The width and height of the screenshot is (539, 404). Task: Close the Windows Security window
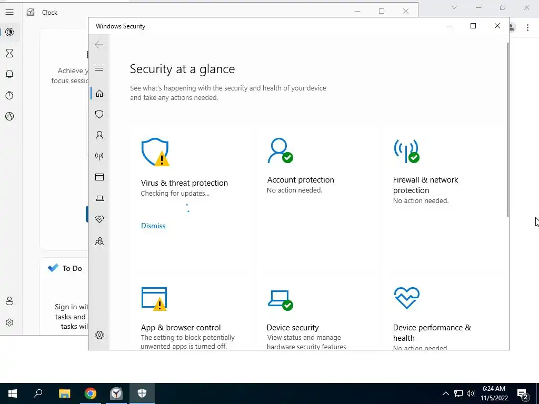click(497, 26)
